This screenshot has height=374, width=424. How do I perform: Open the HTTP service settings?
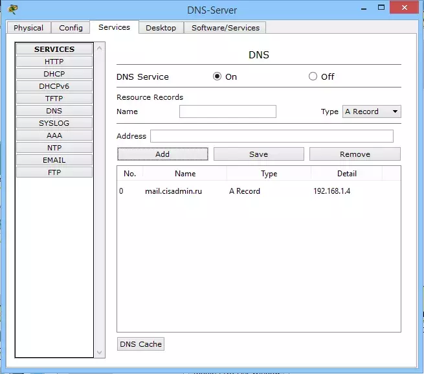coord(54,62)
